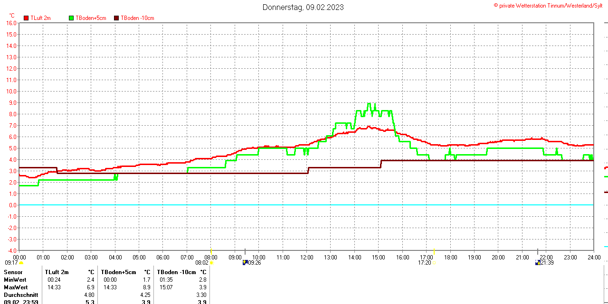Click the TLuft 2m column header in table
Image resolution: width=608 pixels, height=304 pixels.
click(57, 272)
